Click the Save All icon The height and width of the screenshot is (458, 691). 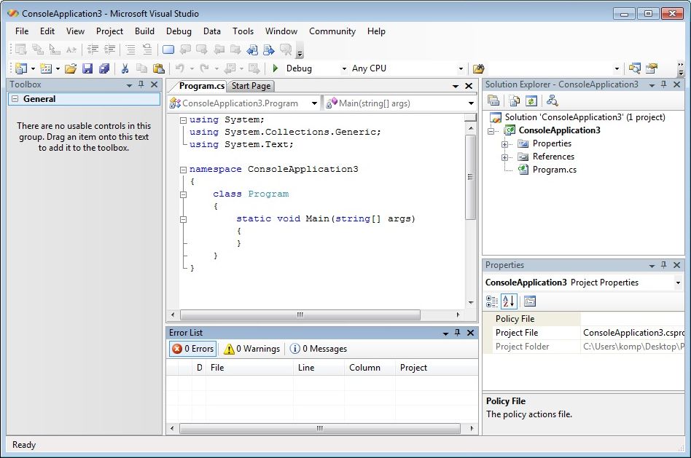point(104,68)
